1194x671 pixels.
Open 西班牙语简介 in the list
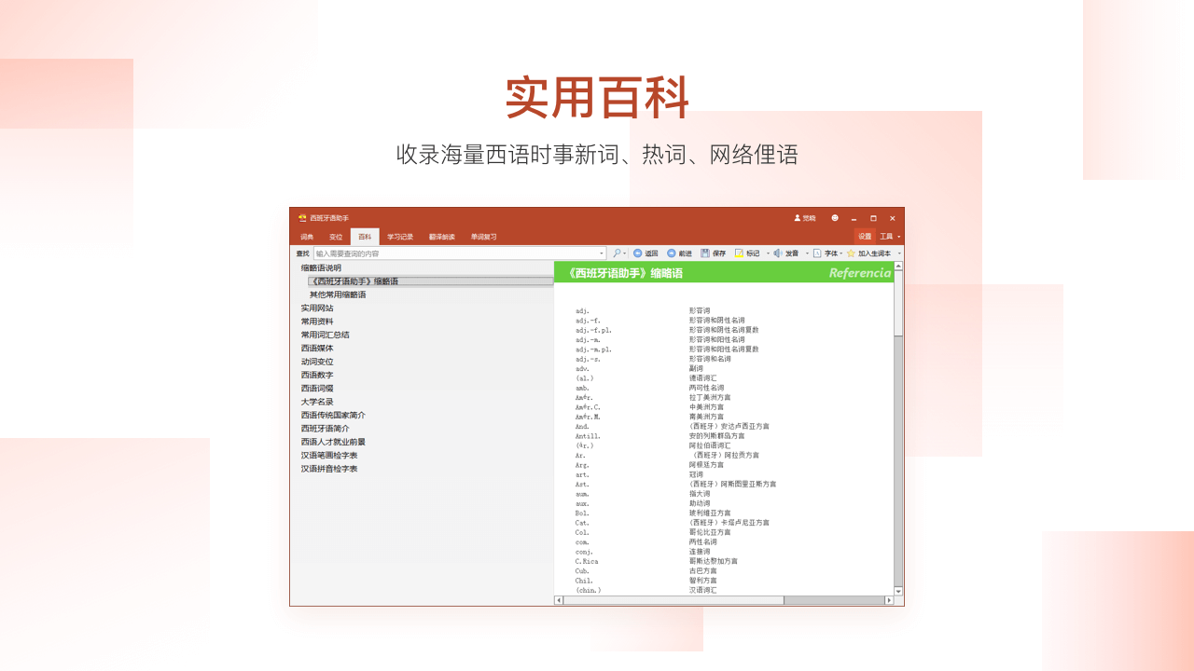click(326, 429)
